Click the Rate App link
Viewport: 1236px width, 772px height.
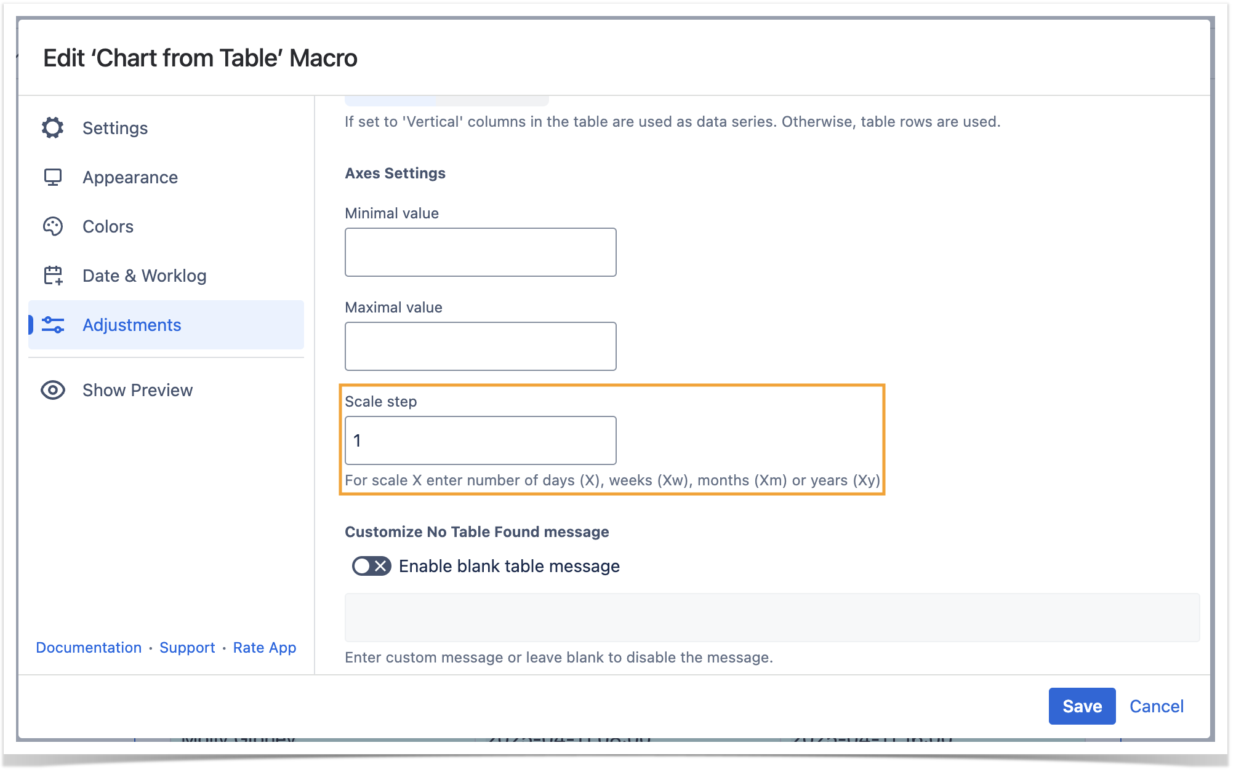click(265, 648)
